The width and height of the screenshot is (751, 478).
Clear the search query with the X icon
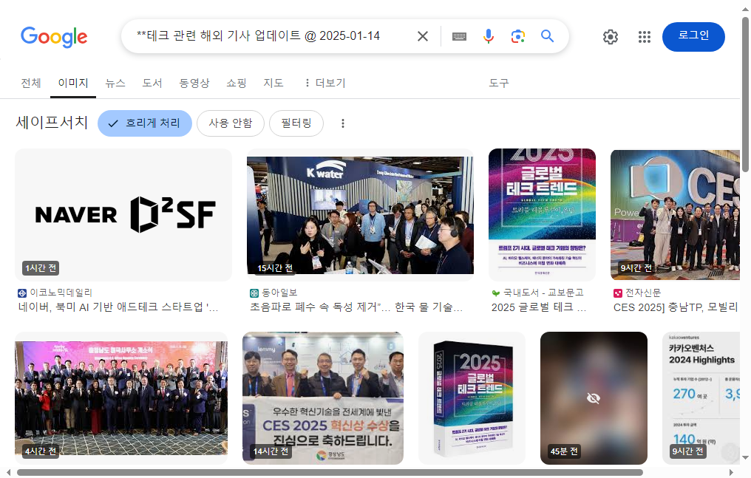423,36
